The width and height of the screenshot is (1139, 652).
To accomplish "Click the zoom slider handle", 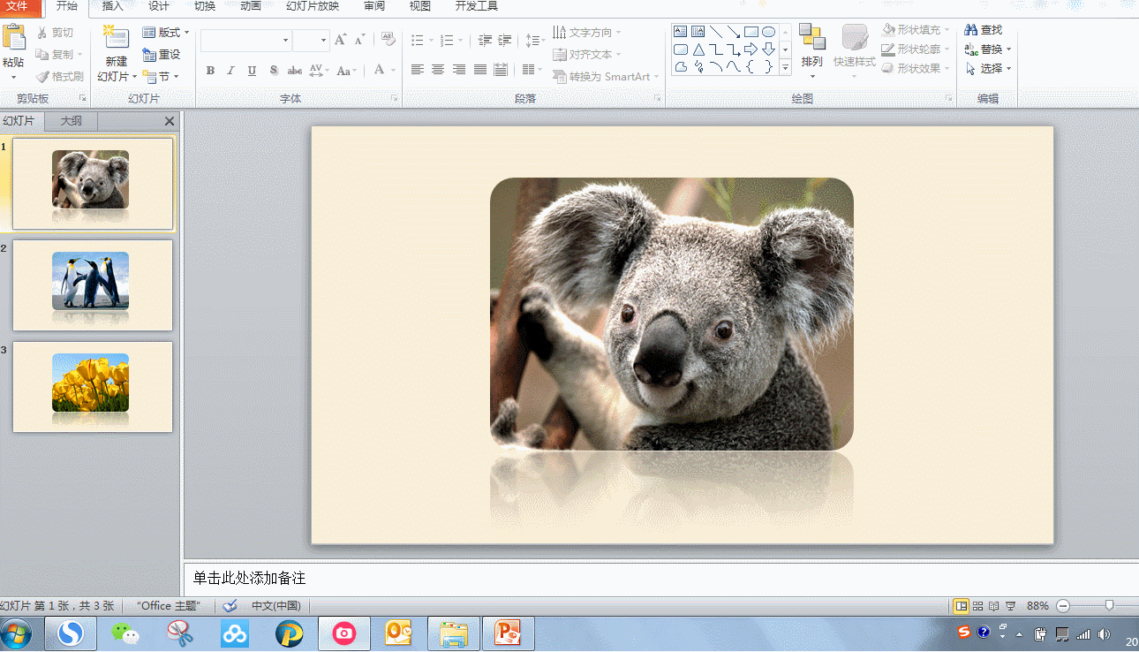I will pos(1109,606).
